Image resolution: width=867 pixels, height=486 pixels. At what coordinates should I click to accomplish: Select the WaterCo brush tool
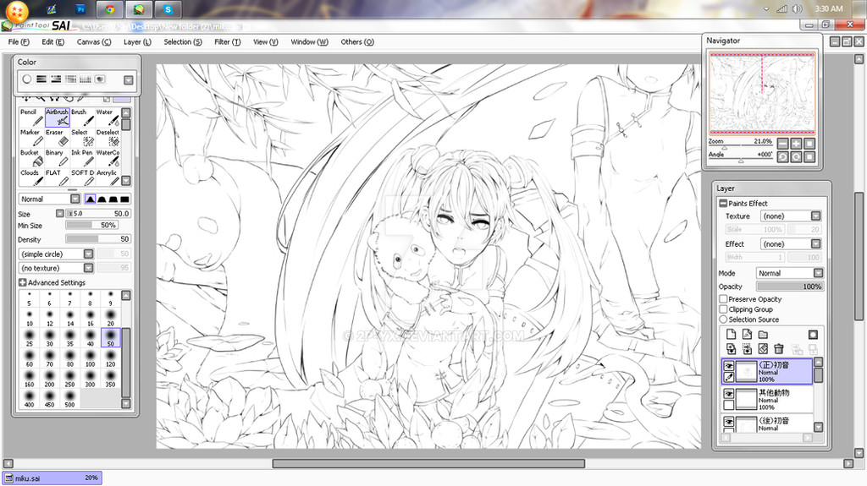[x=108, y=158]
